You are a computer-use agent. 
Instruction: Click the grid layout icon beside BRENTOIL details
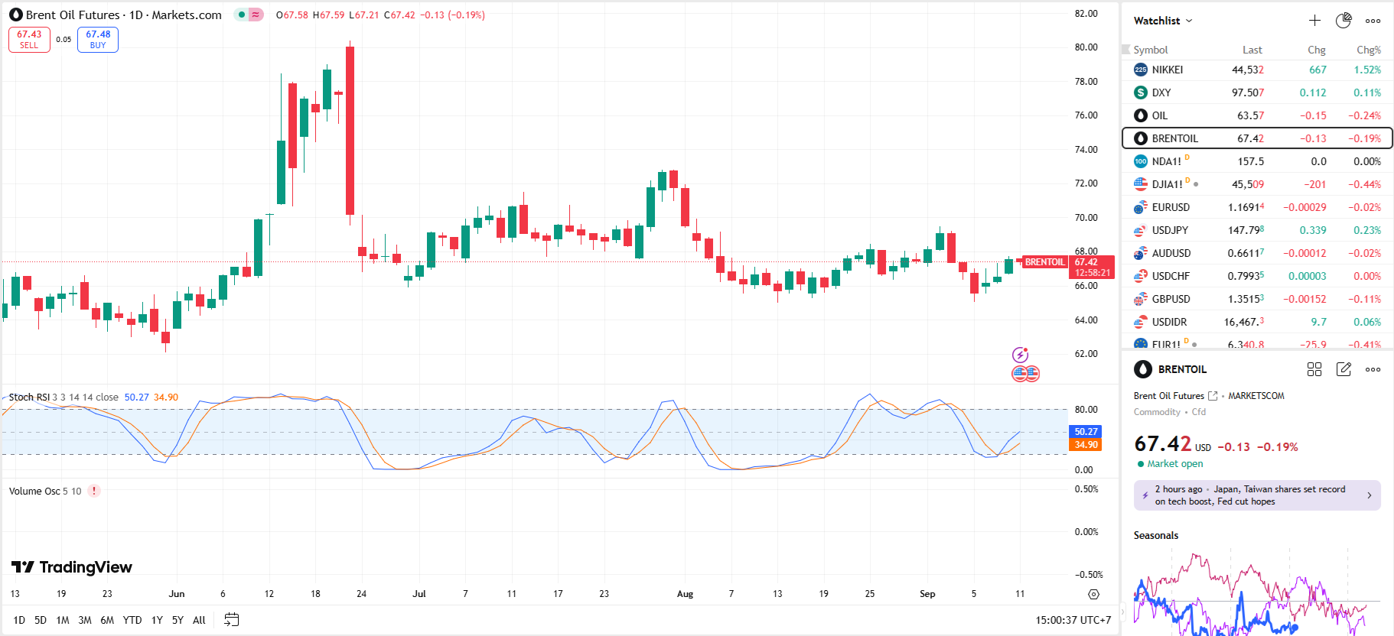tap(1314, 369)
